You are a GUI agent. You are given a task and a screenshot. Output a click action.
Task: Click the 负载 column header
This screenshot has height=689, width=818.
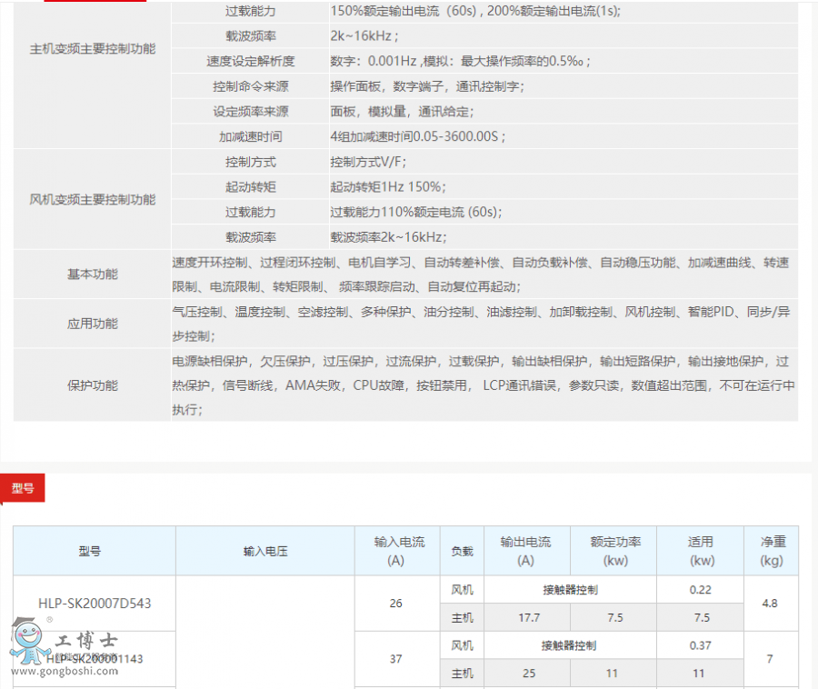click(x=462, y=551)
